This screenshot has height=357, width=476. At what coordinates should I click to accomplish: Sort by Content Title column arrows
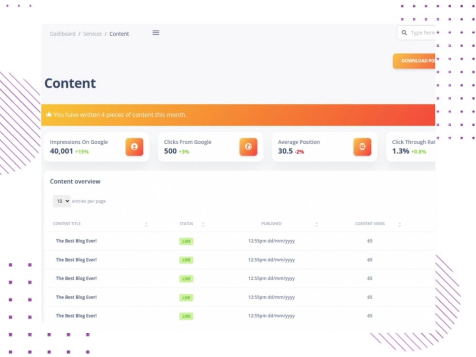146,224
